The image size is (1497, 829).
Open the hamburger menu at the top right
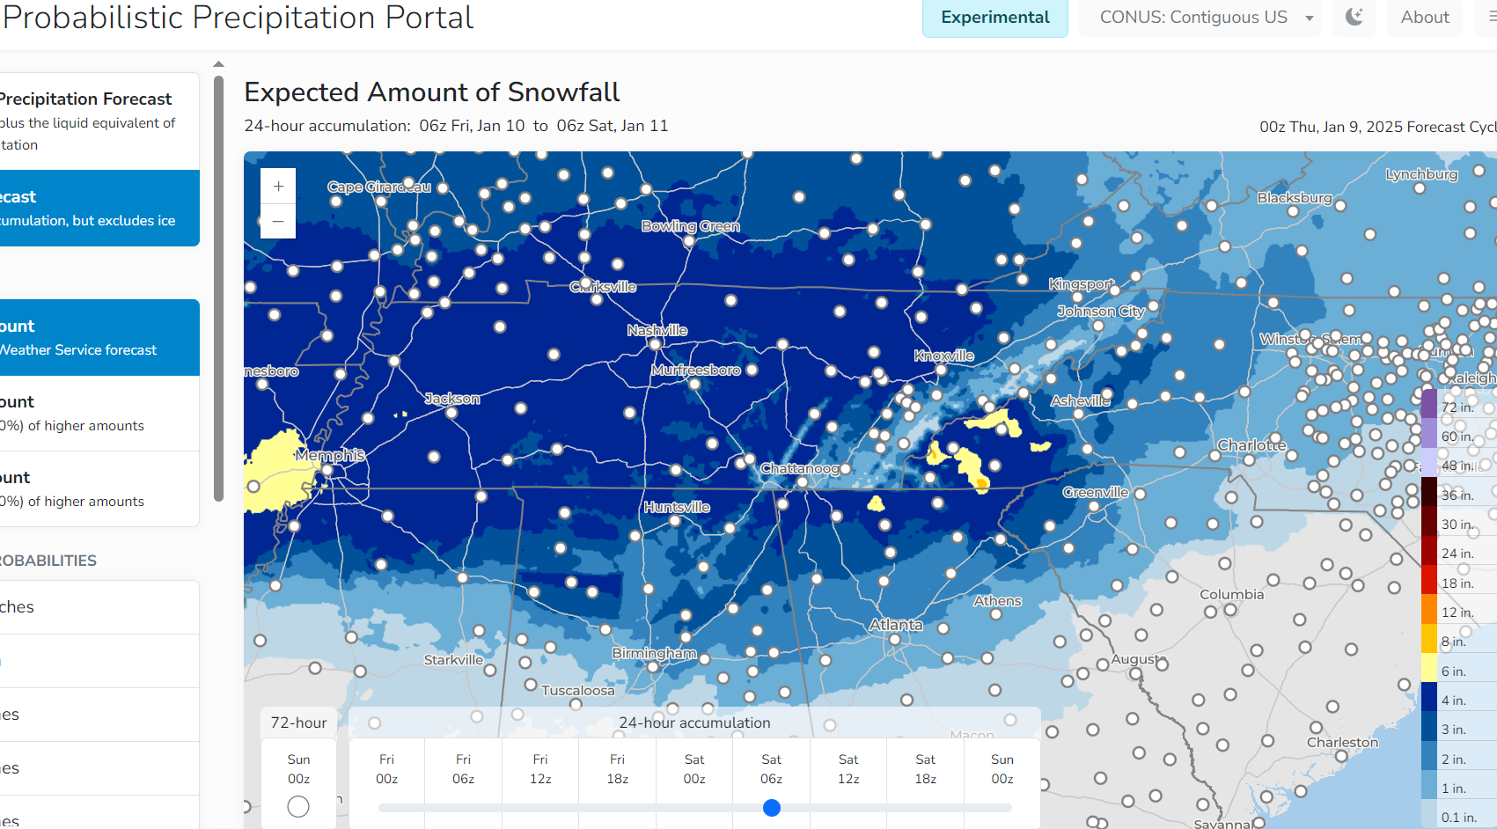click(x=1492, y=18)
